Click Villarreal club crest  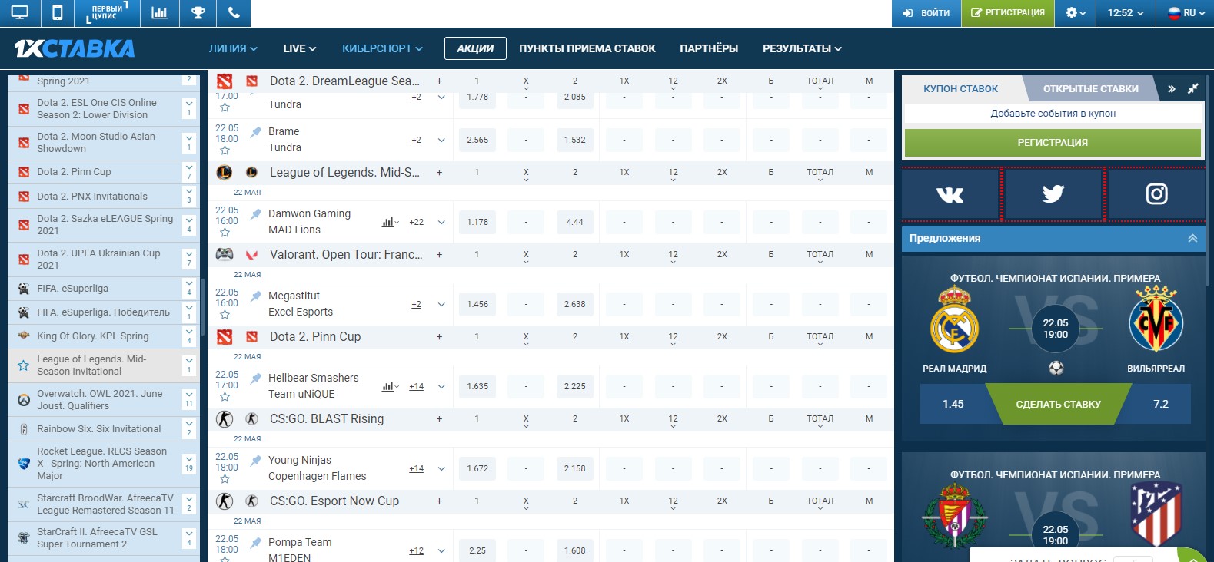point(1156,319)
